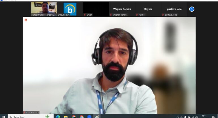
Task: Switch to the Zoom taskbar icon
Action: click(89, 117)
